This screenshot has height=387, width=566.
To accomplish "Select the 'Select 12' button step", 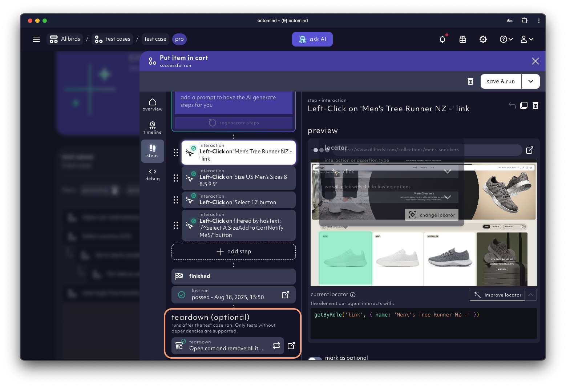I will coord(239,199).
